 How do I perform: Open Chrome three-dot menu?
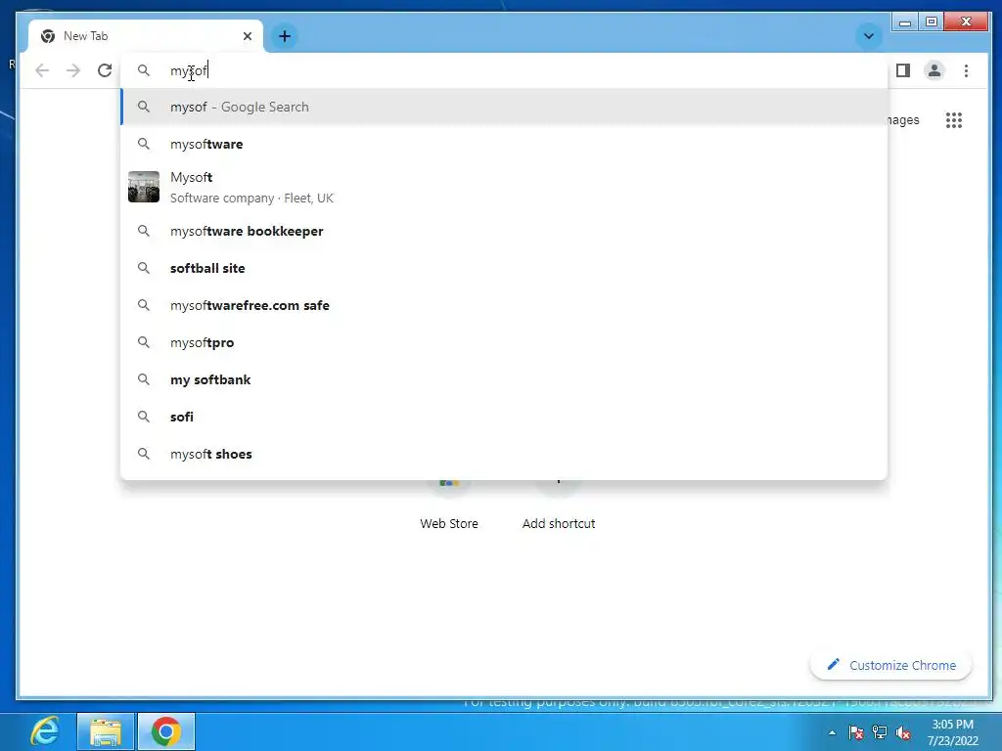tap(966, 70)
